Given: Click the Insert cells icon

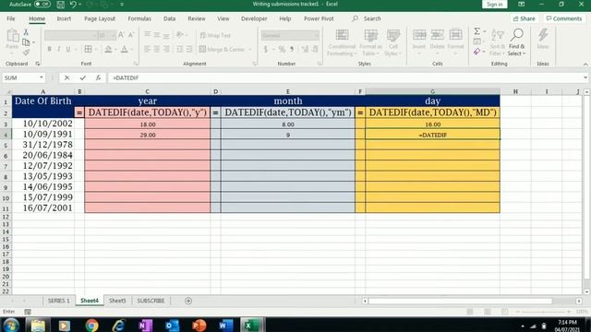Looking at the screenshot, I should point(419,35).
